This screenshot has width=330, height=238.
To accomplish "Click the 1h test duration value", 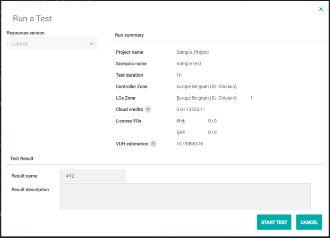I will click(x=179, y=75).
